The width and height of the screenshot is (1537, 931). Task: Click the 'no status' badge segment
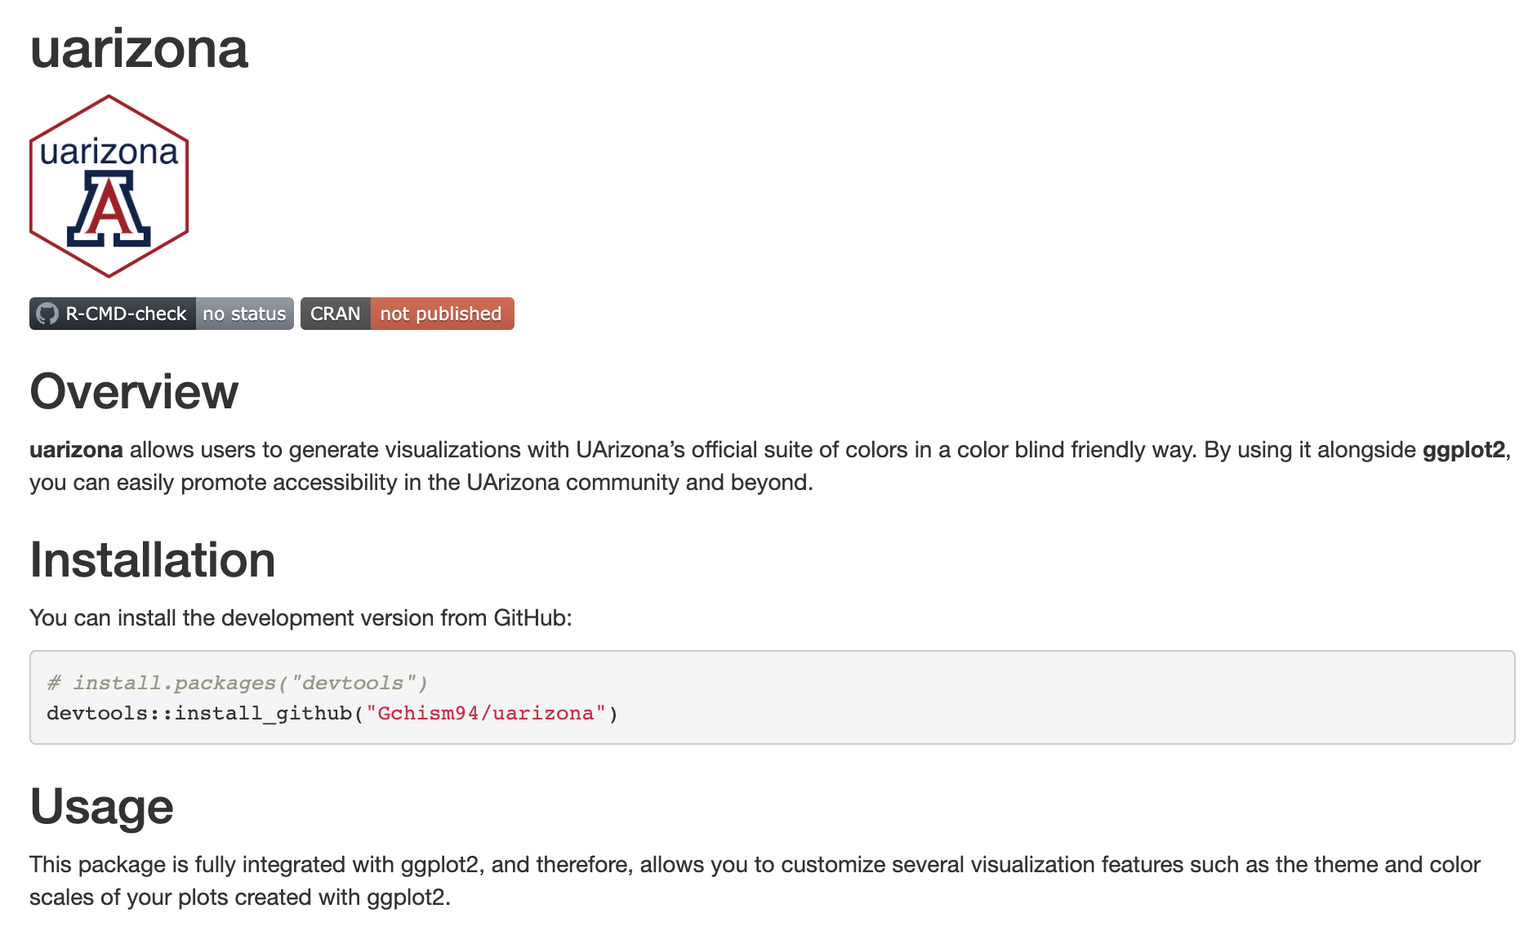244,314
